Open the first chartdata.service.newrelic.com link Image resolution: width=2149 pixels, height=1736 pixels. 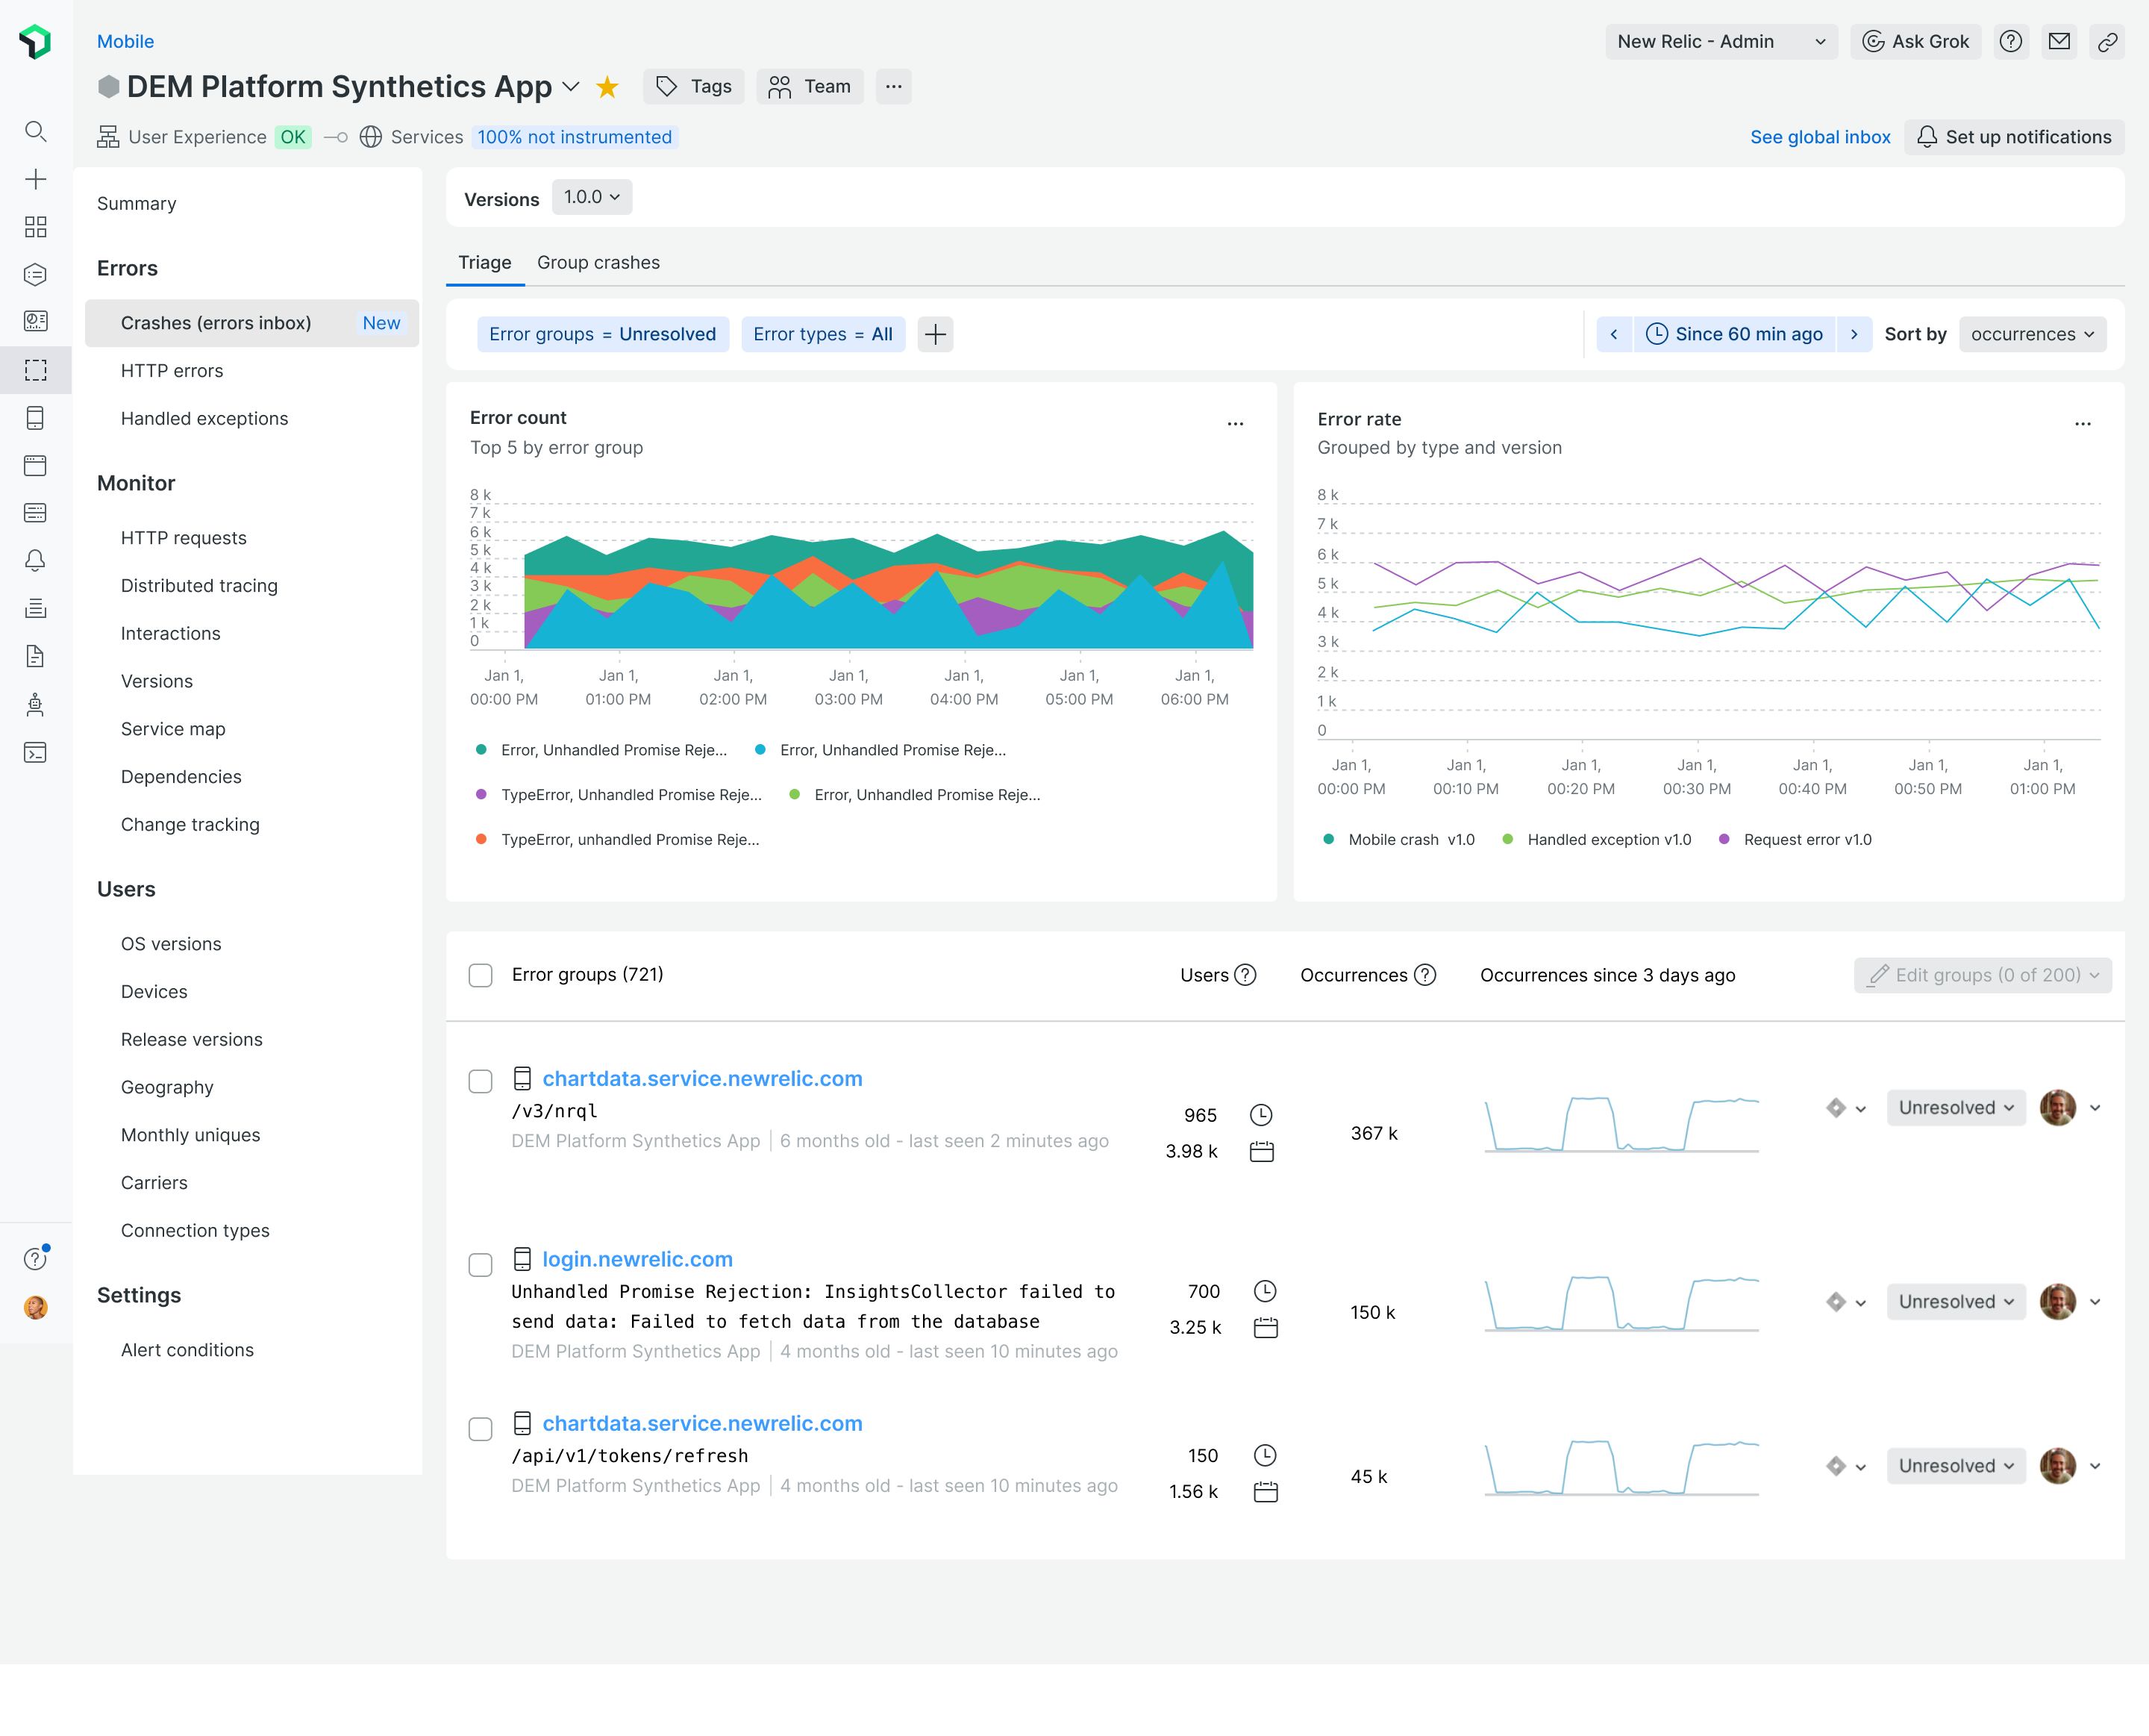[701, 1078]
